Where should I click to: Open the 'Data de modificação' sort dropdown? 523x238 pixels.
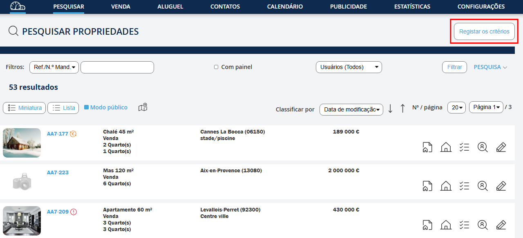(x=351, y=109)
